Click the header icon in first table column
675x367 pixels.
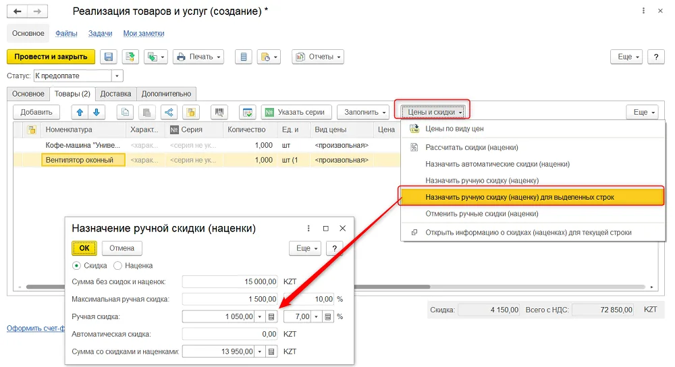32,130
